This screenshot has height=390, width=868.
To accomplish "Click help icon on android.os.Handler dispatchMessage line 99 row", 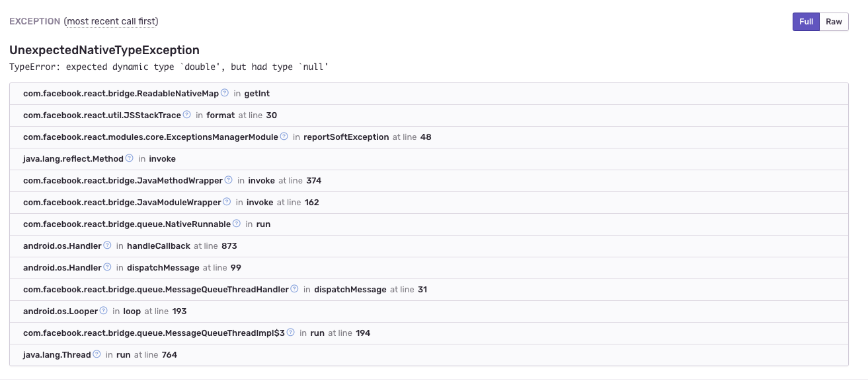I will tap(107, 267).
